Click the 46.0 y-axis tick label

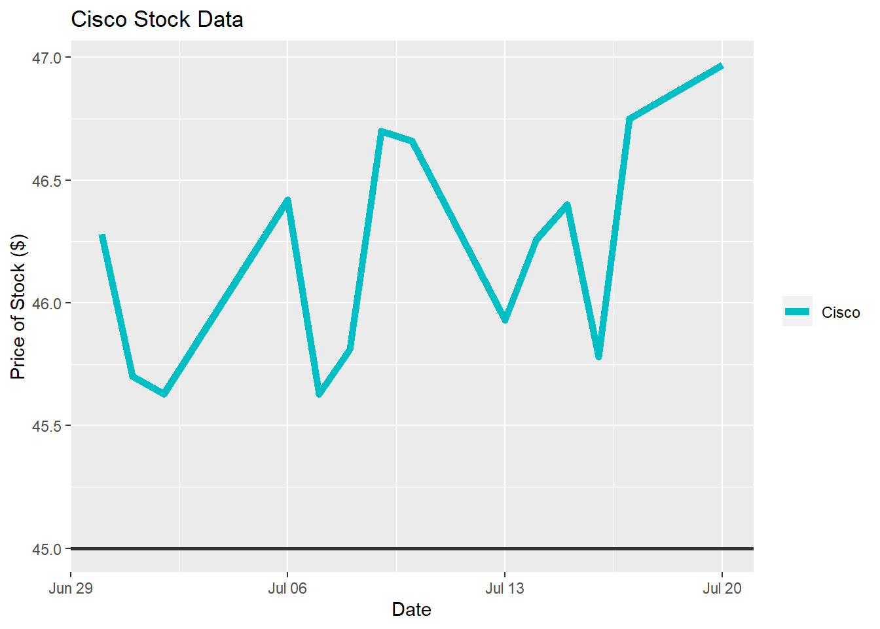(46, 303)
